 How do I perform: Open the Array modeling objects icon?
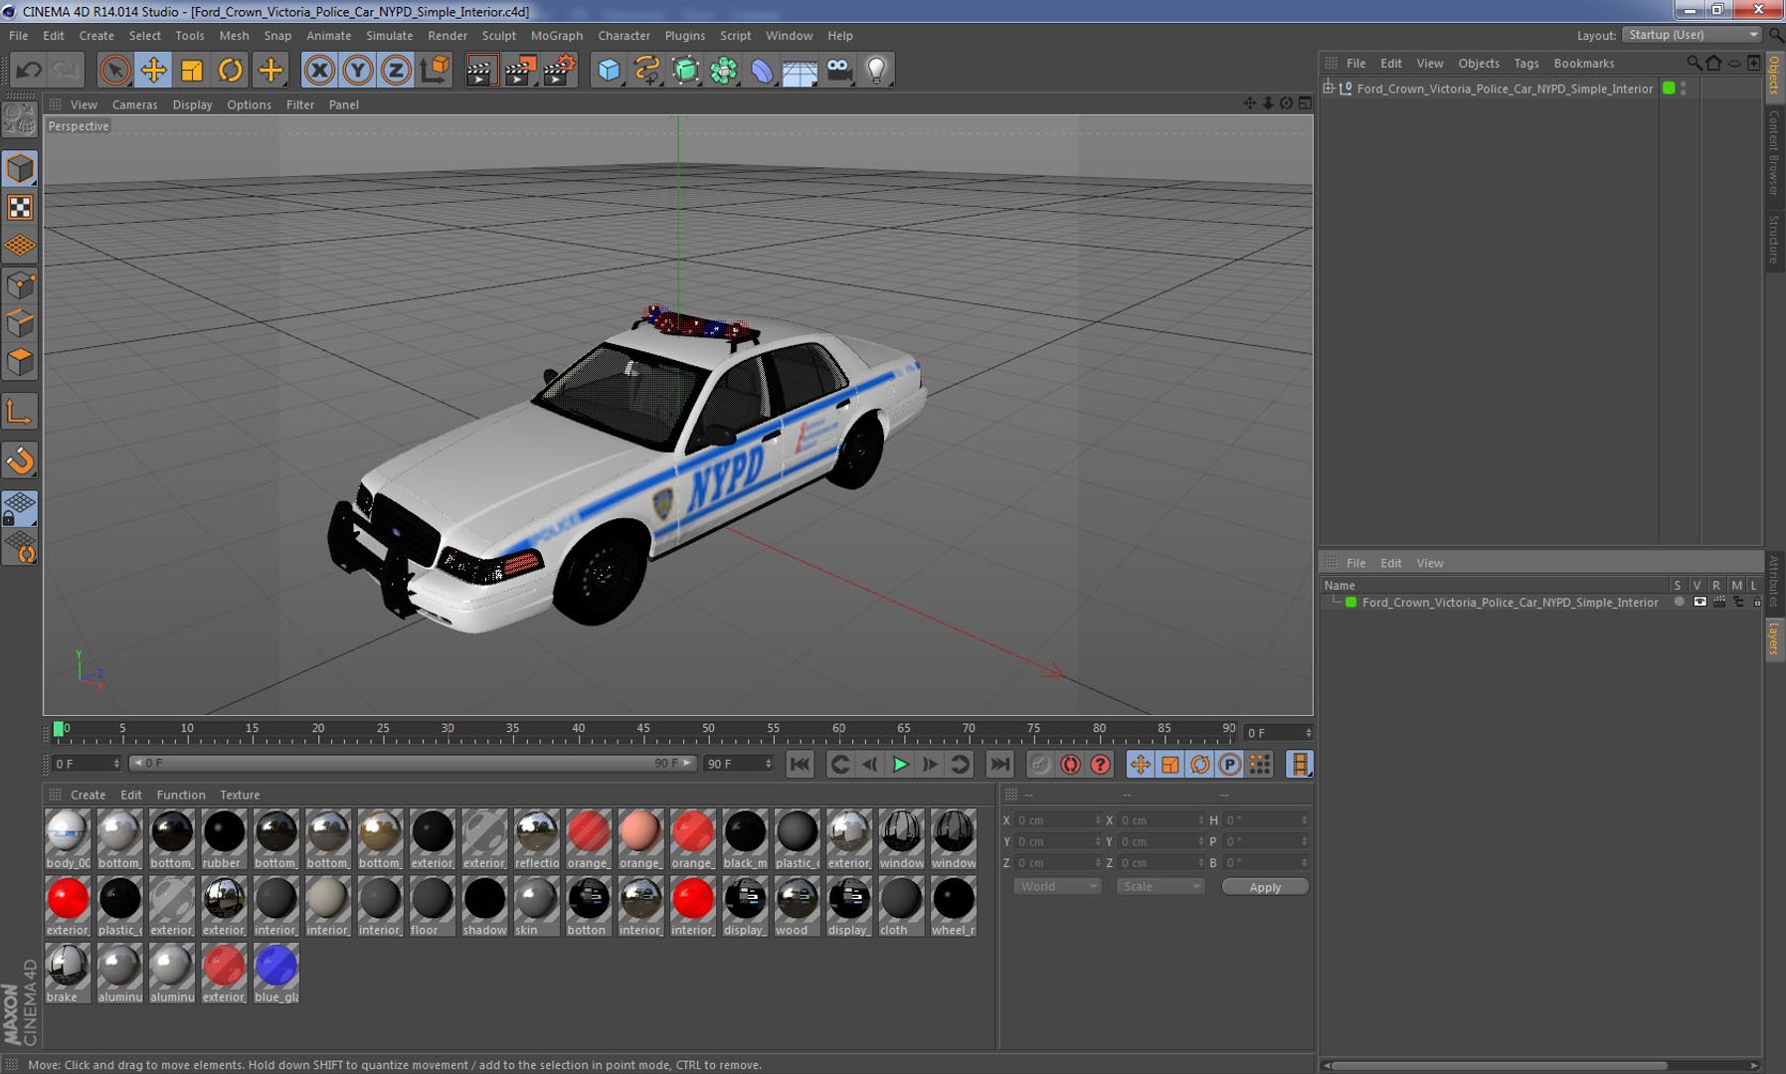tap(724, 70)
